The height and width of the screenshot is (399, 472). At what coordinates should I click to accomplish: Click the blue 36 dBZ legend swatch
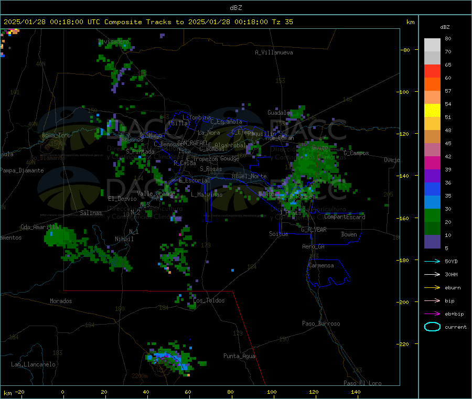(432, 189)
